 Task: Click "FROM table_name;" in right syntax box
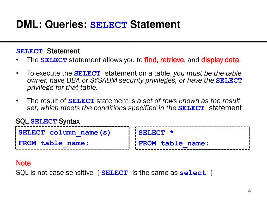pyautogui.click(x=174, y=143)
